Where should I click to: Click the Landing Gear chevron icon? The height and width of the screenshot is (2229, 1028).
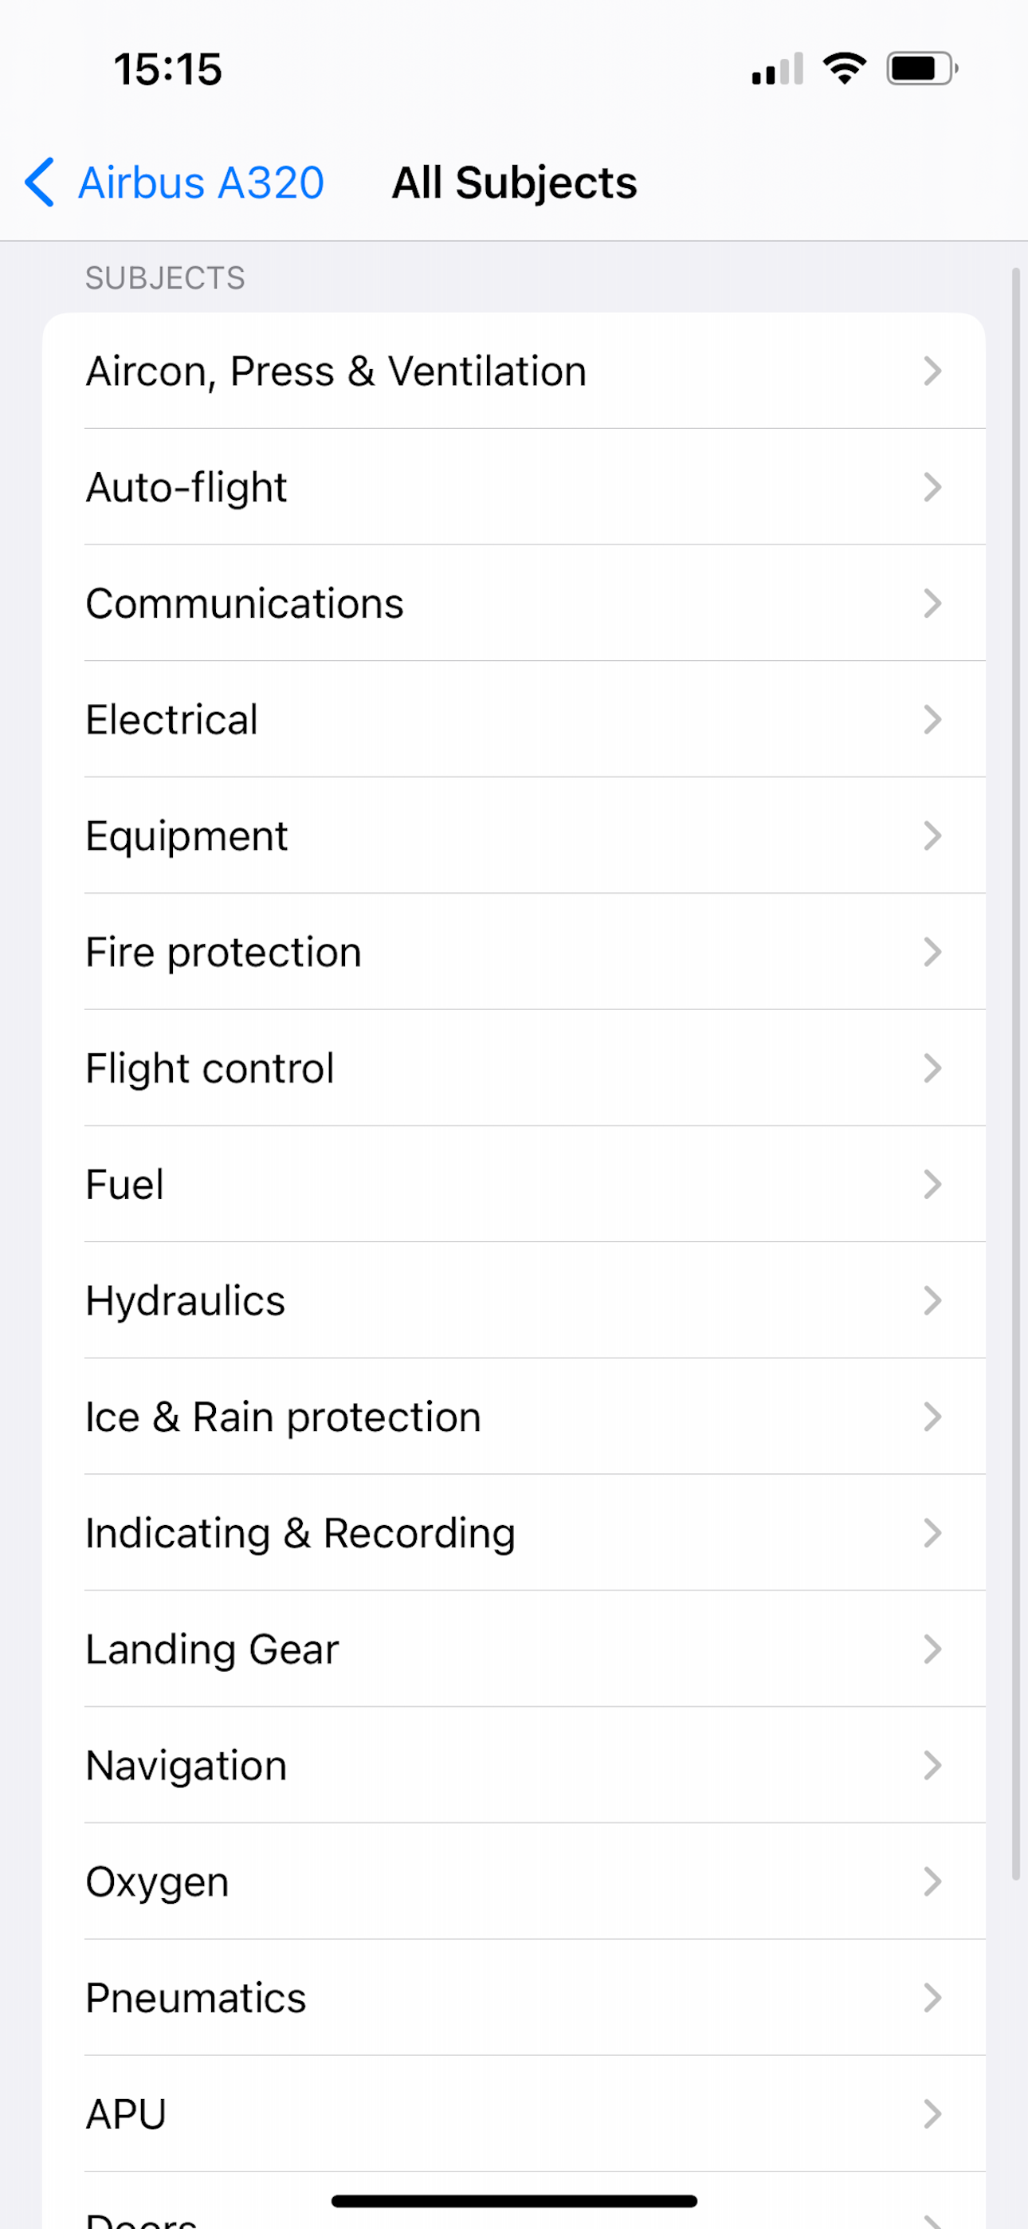(x=932, y=1649)
